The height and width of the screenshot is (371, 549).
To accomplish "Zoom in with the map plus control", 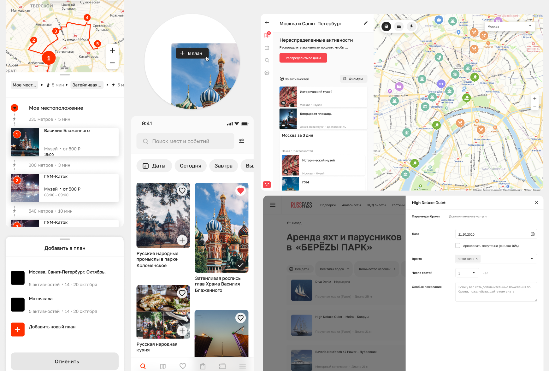I will [x=112, y=50].
